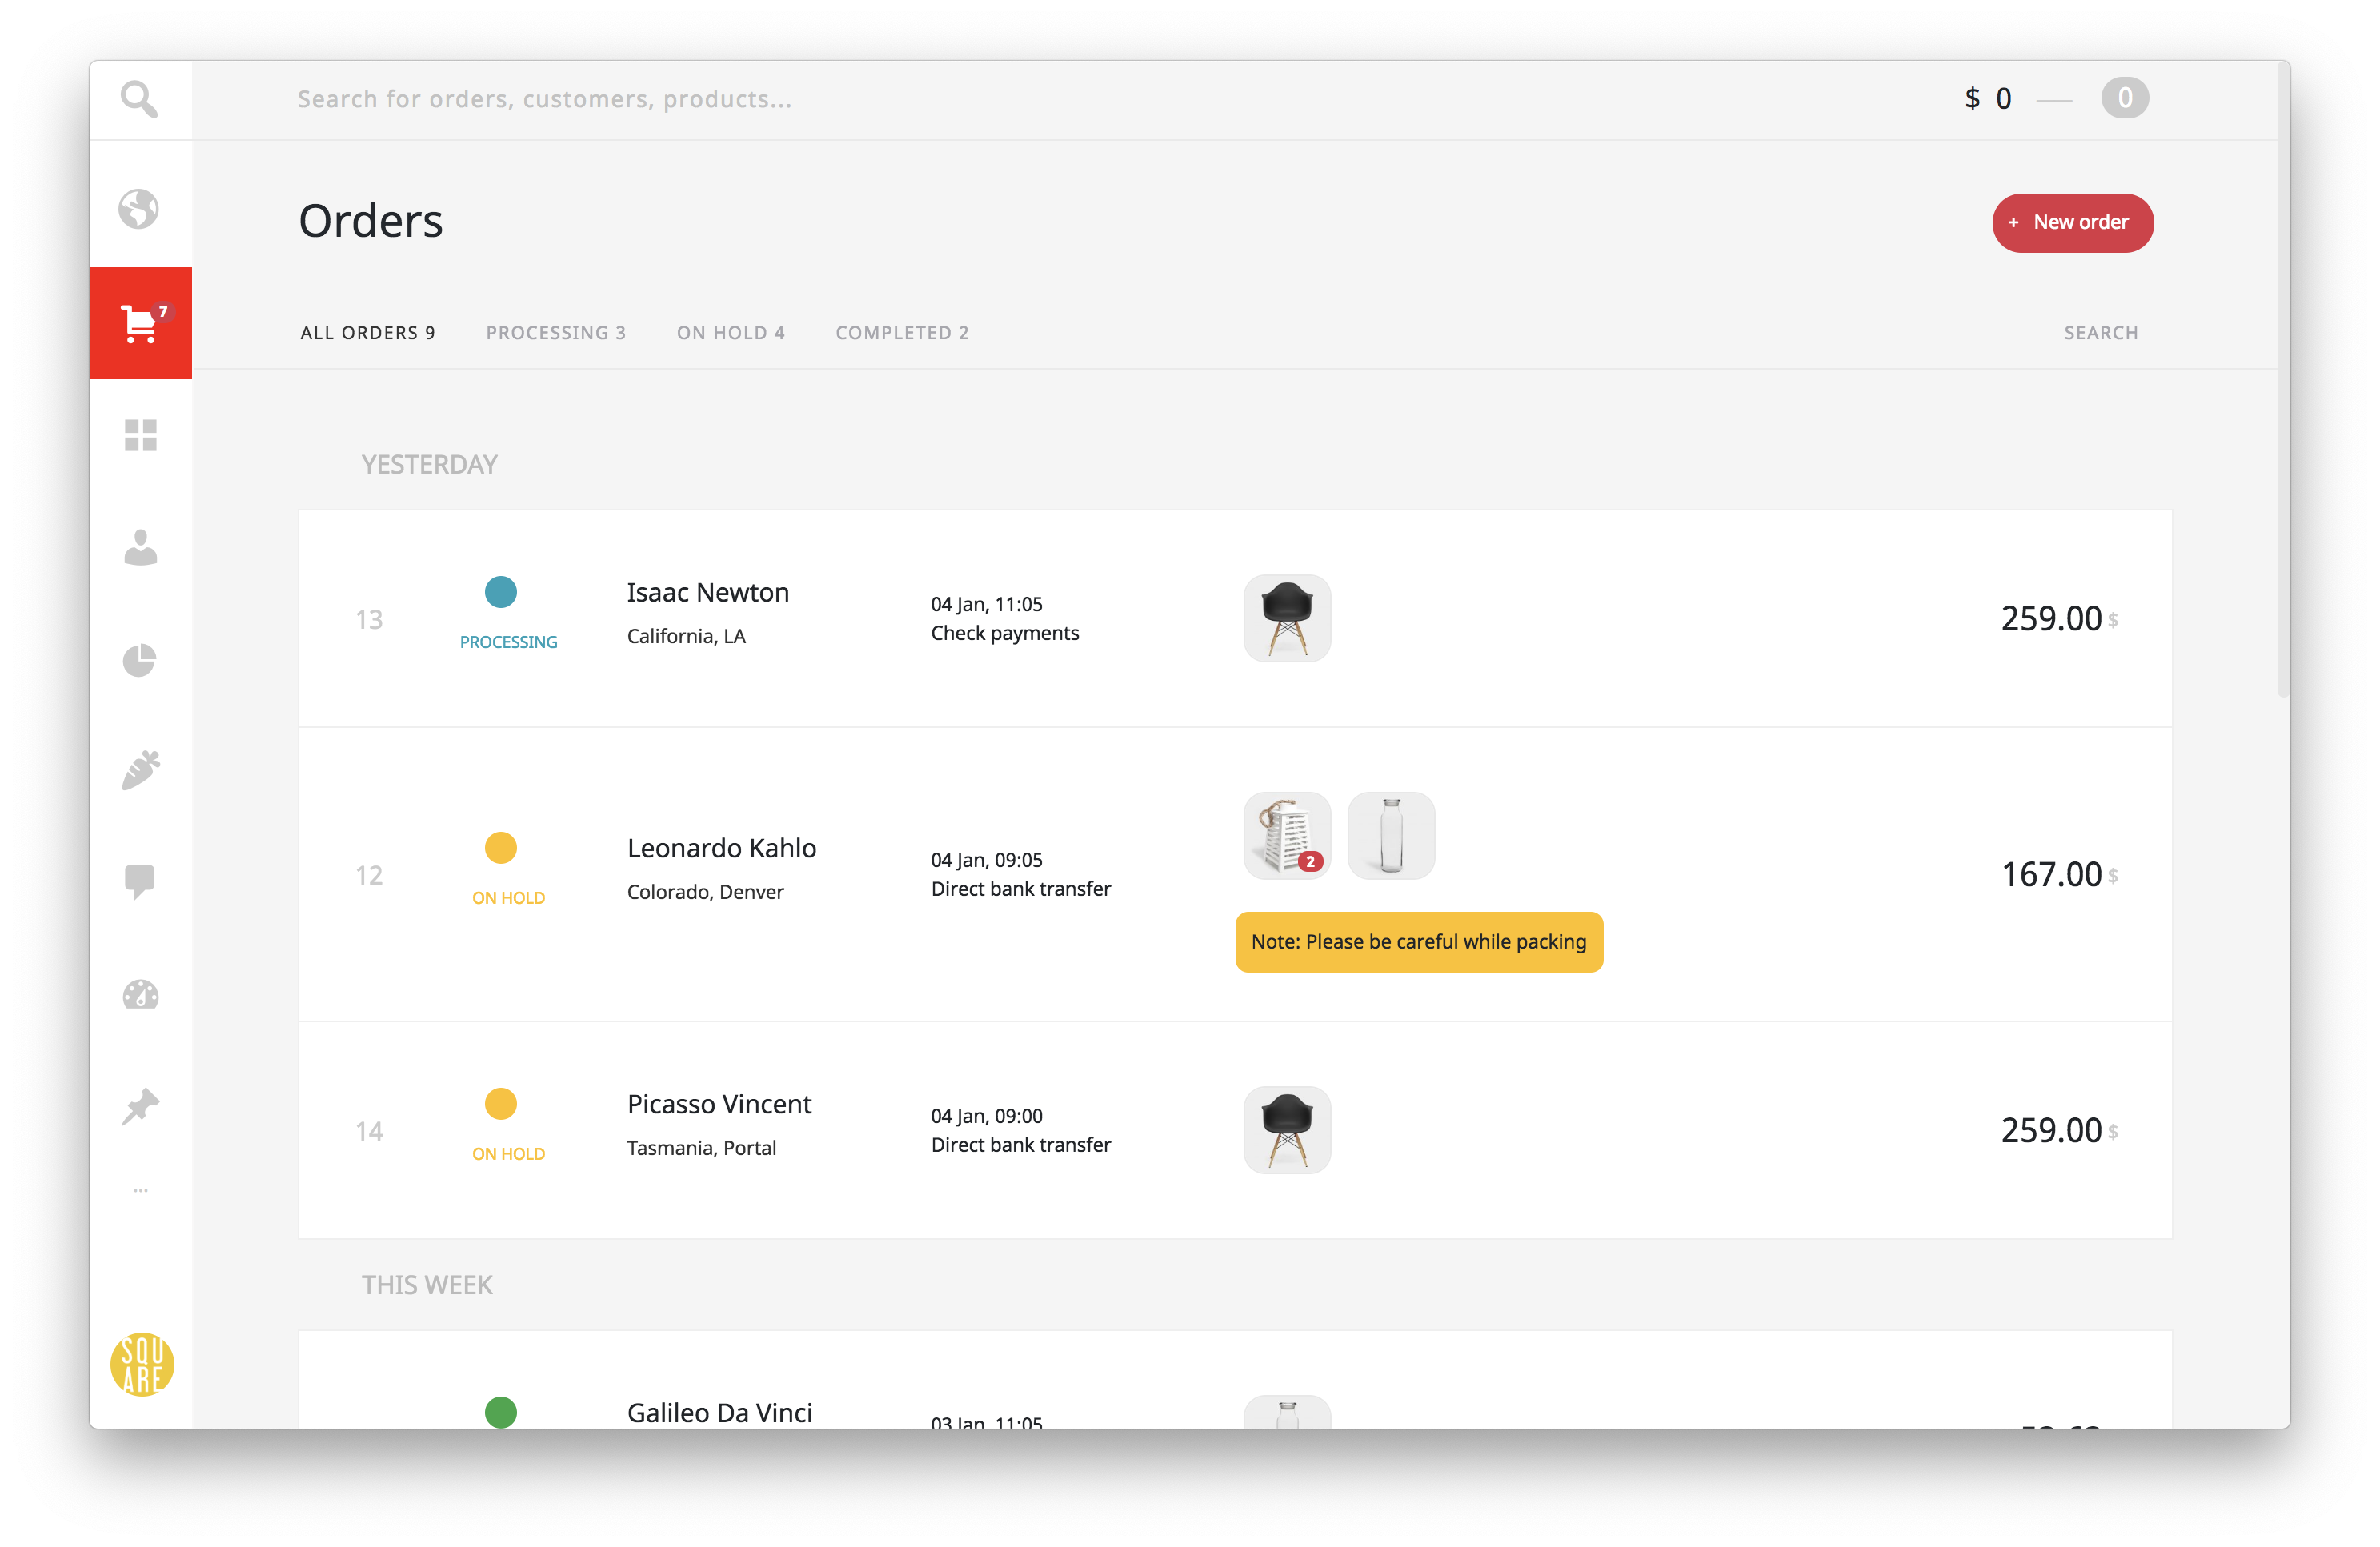Screen dimensions: 2380x1547
Task: Switch to the Processing 3 tab
Action: click(555, 333)
